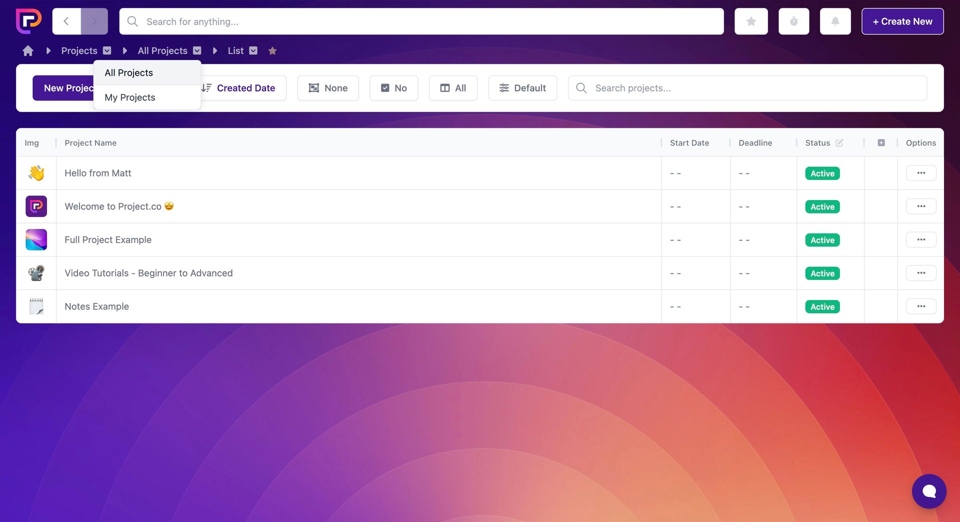Open options for Full Project Example

921,240
